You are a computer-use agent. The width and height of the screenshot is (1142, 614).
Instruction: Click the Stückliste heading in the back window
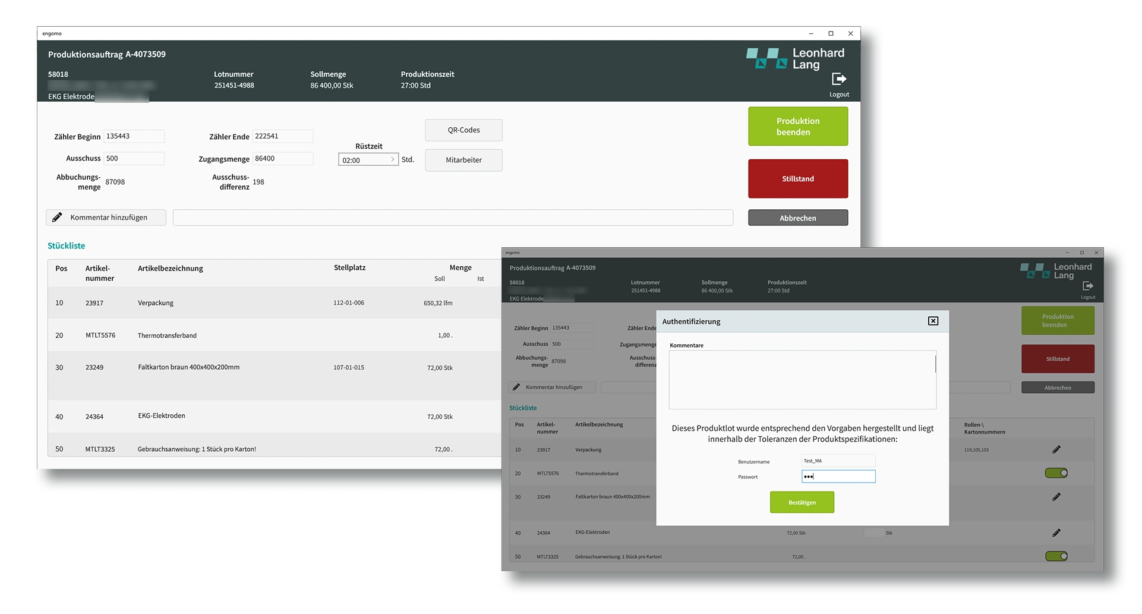(67, 245)
